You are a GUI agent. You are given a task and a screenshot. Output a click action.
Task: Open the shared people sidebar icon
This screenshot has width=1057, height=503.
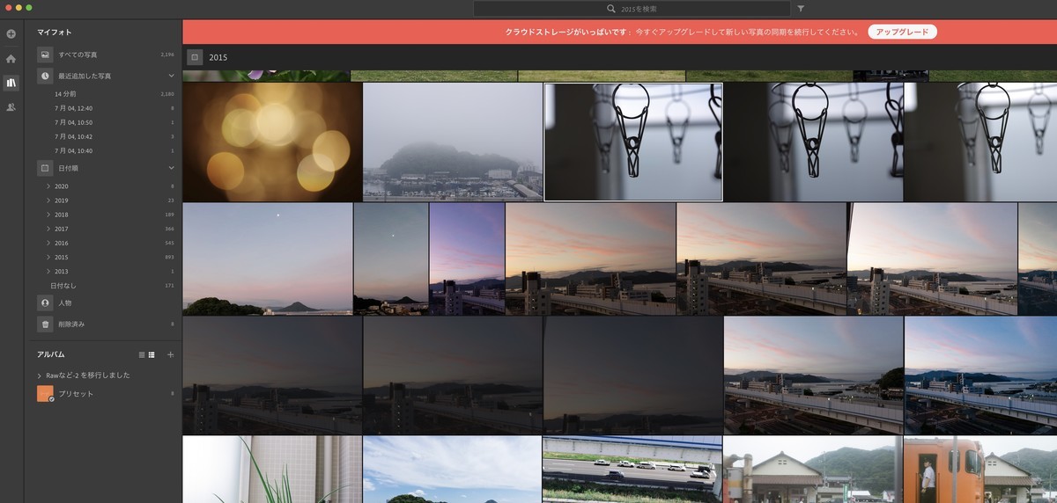pyautogui.click(x=11, y=107)
